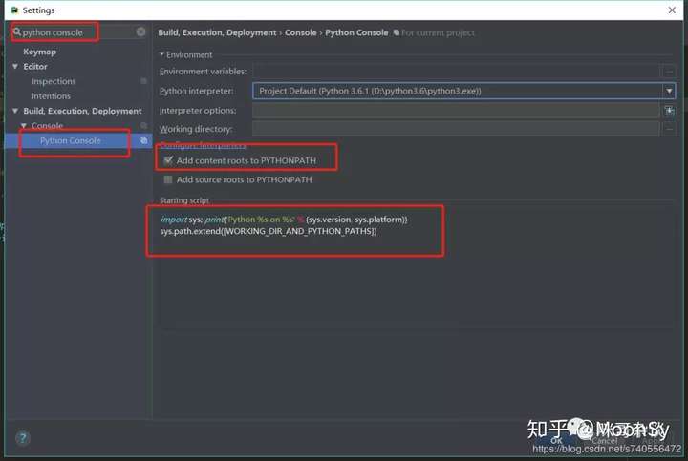Click 'Console' in the breadcrumb path
The image size is (688, 461).
click(301, 32)
